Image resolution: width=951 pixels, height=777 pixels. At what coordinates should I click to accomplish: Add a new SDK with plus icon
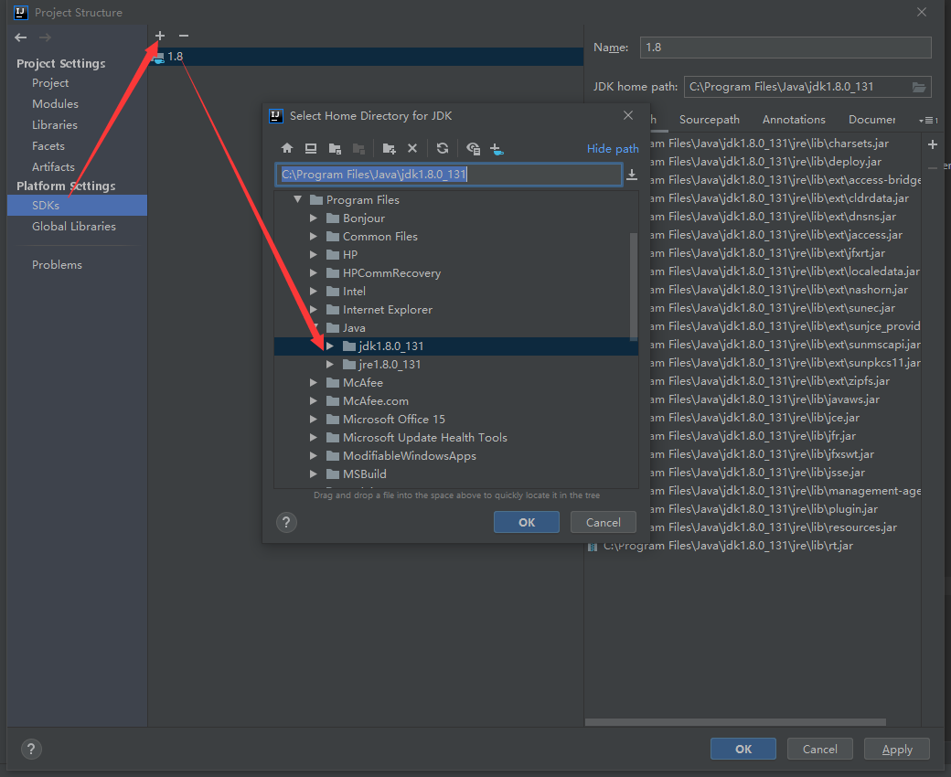(x=159, y=36)
